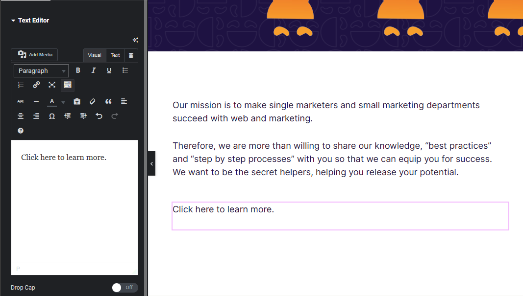Image resolution: width=523 pixels, height=296 pixels.
Task: Underline the selected text
Action: [x=109, y=70]
